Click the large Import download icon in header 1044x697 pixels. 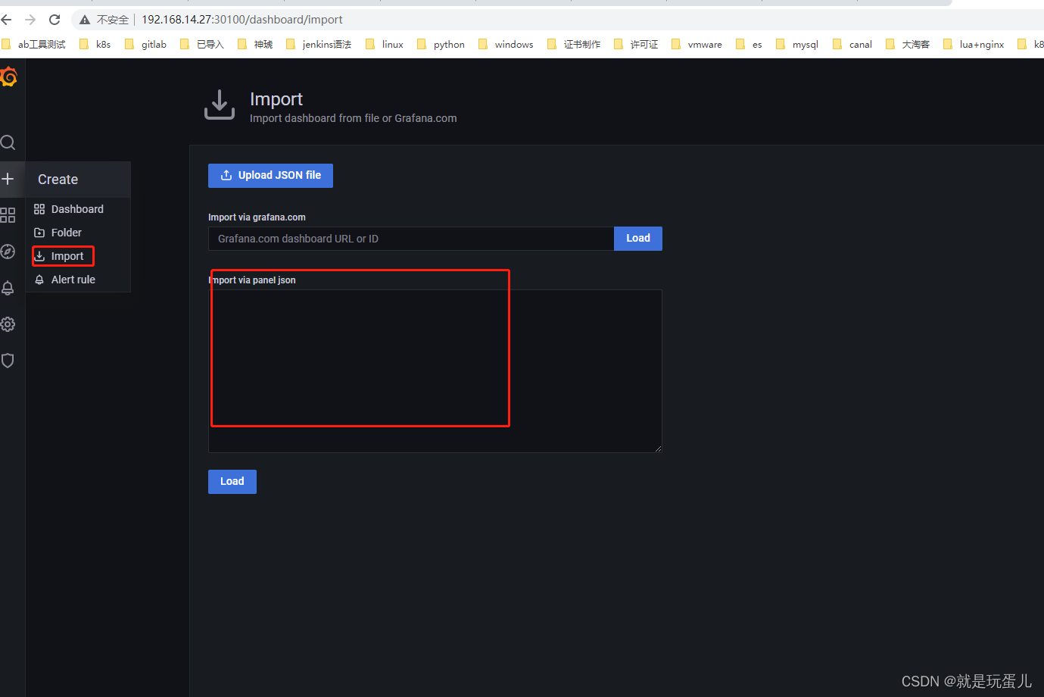pos(220,105)
